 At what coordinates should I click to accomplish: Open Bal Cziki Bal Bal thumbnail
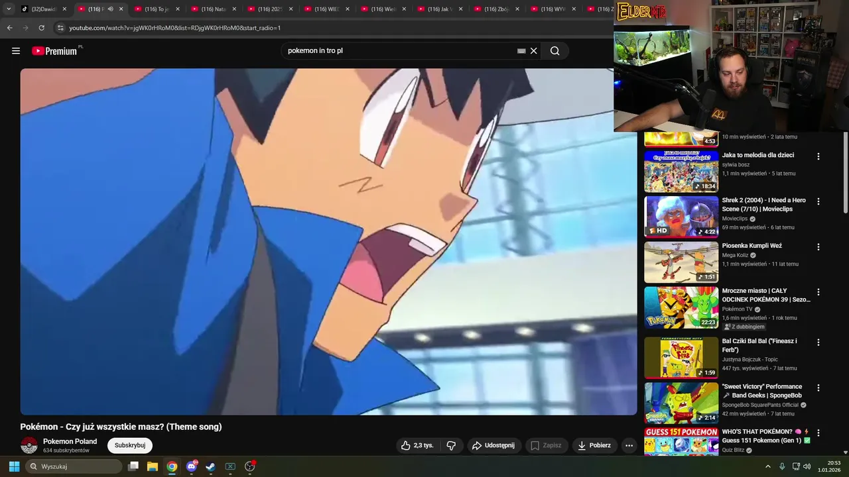681,357
